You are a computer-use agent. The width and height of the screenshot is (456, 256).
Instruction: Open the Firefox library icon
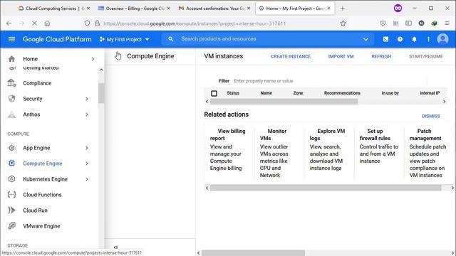click(x=396, y=23)
